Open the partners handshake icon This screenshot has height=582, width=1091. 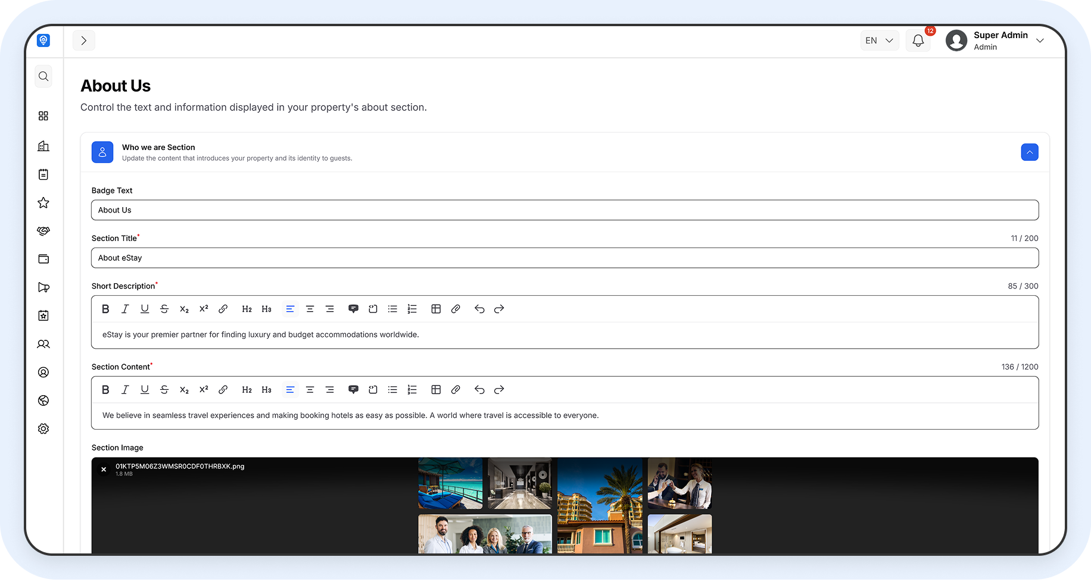[x=43, y=231]
